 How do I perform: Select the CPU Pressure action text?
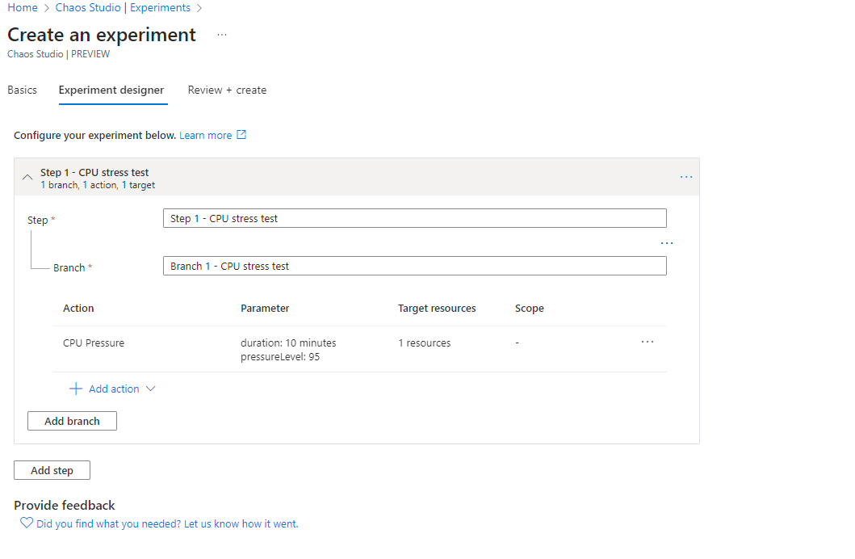pyautogui.click(x=94, y=343)
